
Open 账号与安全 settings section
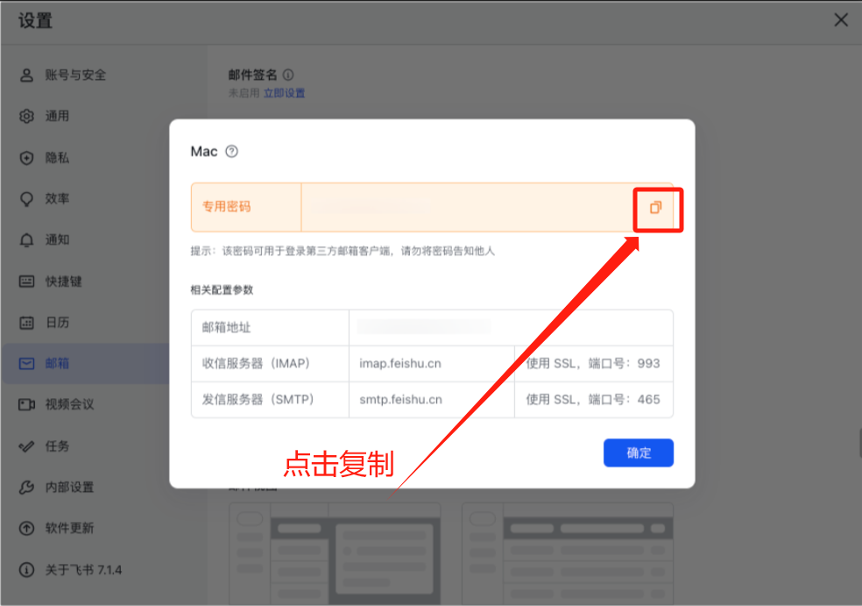click(75, 75)
